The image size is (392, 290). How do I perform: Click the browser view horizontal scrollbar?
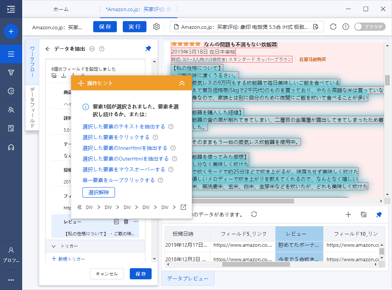pos(243,201)
